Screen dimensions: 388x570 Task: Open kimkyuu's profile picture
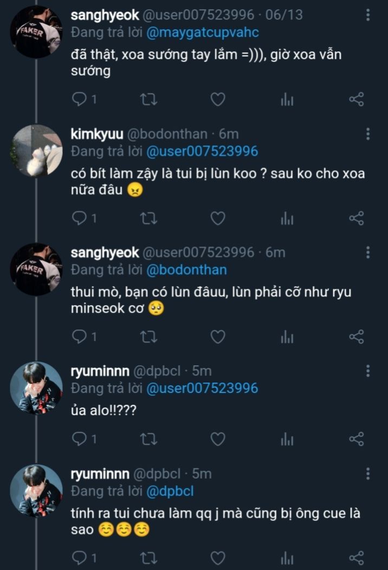36,151
